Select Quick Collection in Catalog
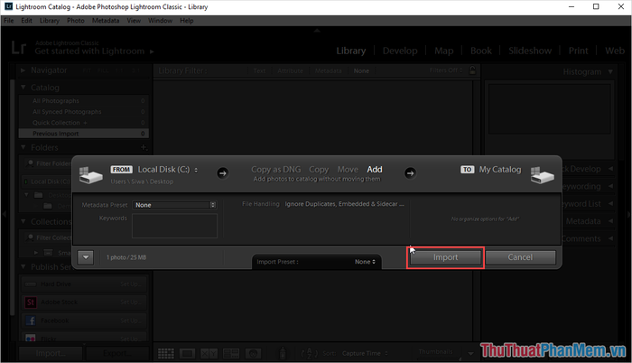The height and width of the screenshot is (363, 632). pyautogui.click(x=83, y=123)
